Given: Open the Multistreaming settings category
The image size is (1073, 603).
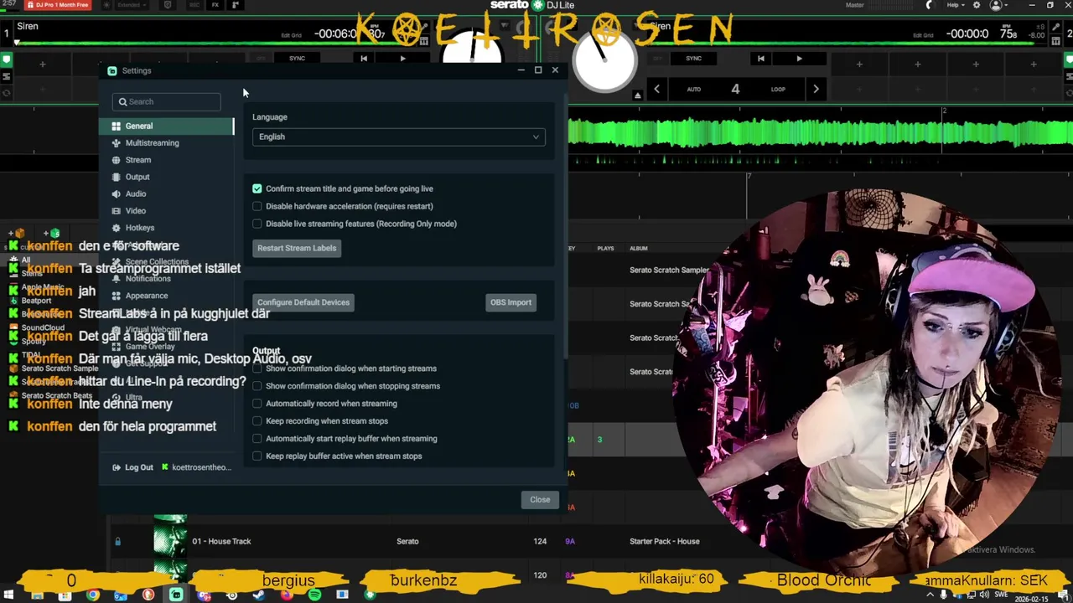Looking at the screenshot, I should click(x=167, y=142).
